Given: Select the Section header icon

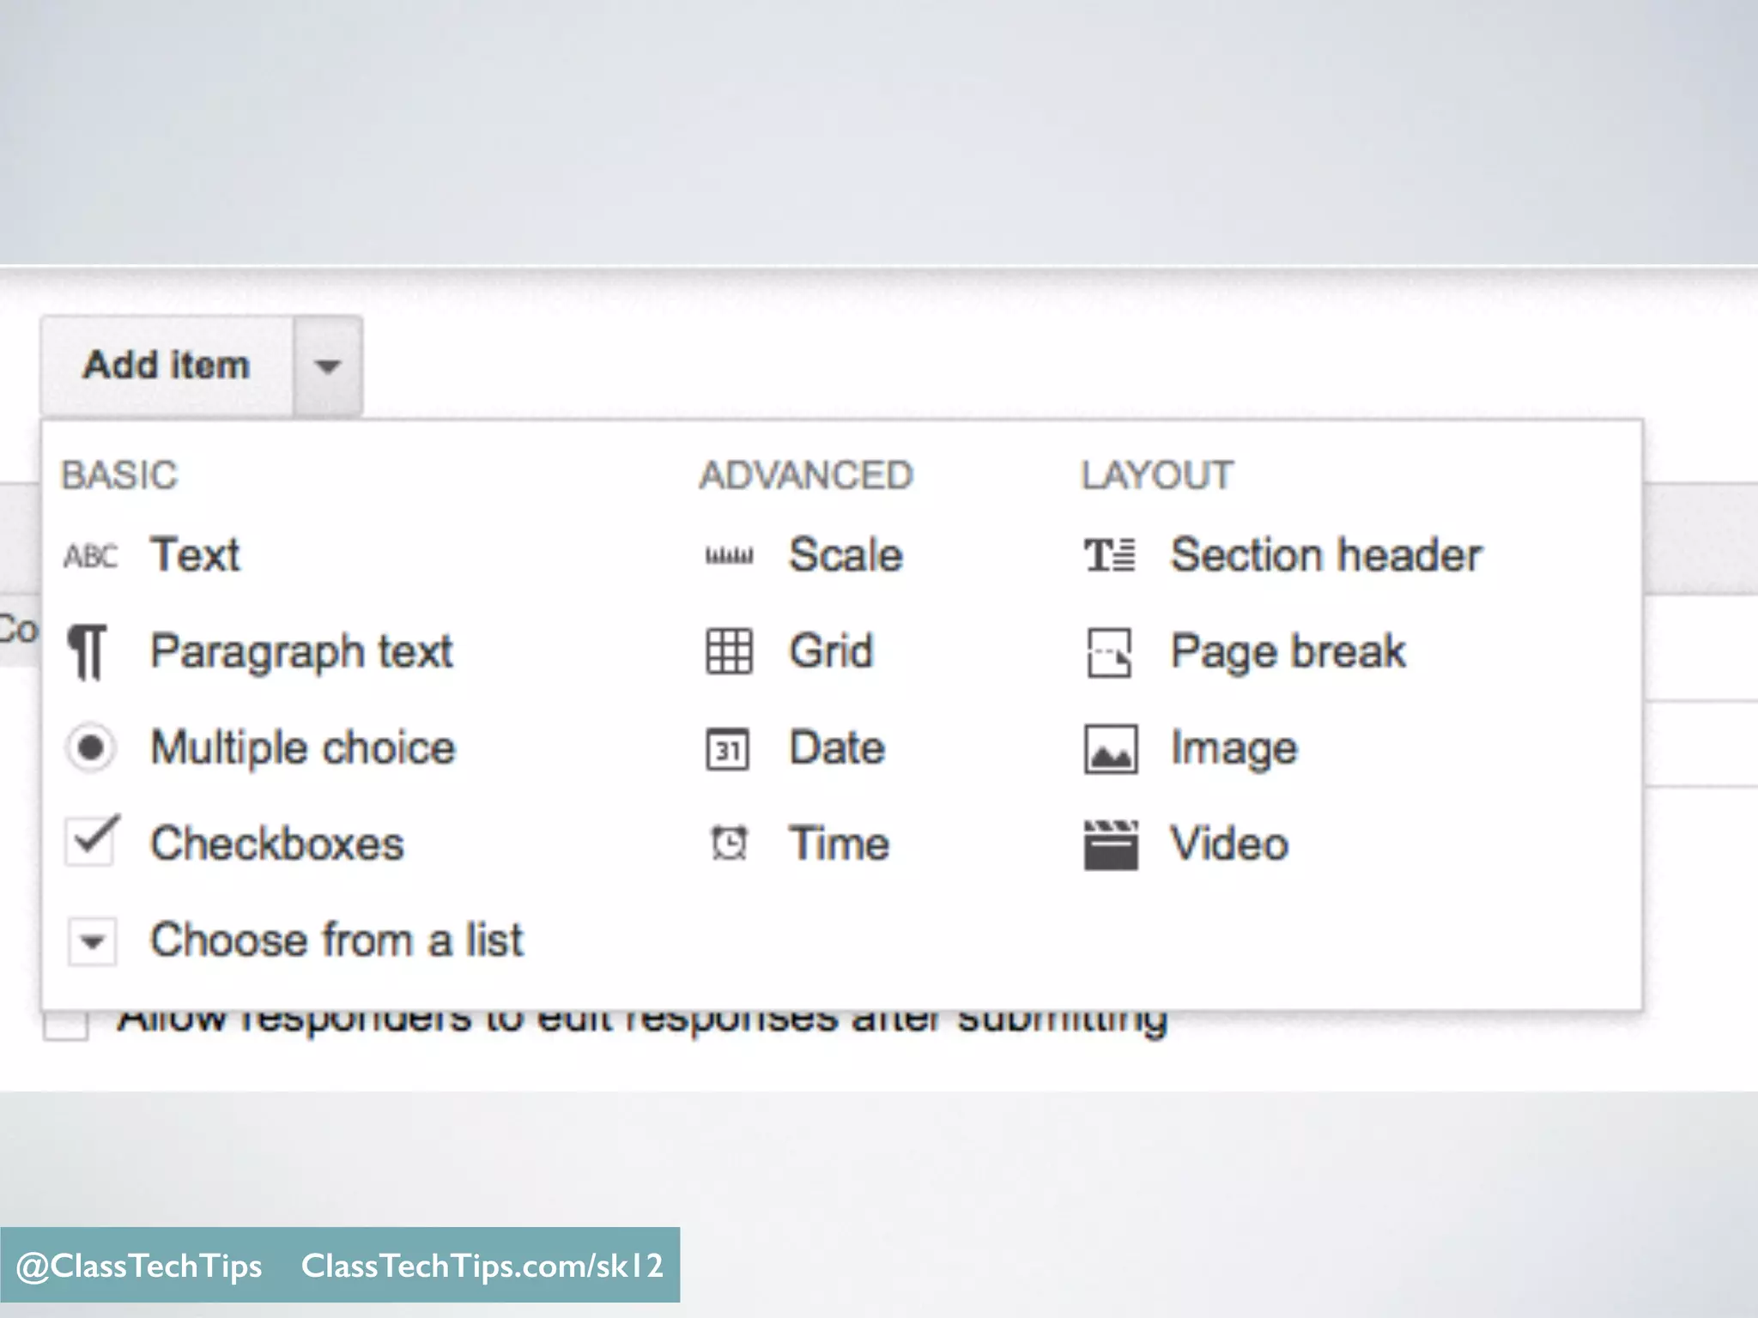Looking at the screenshot, I should coord(1109,556).
